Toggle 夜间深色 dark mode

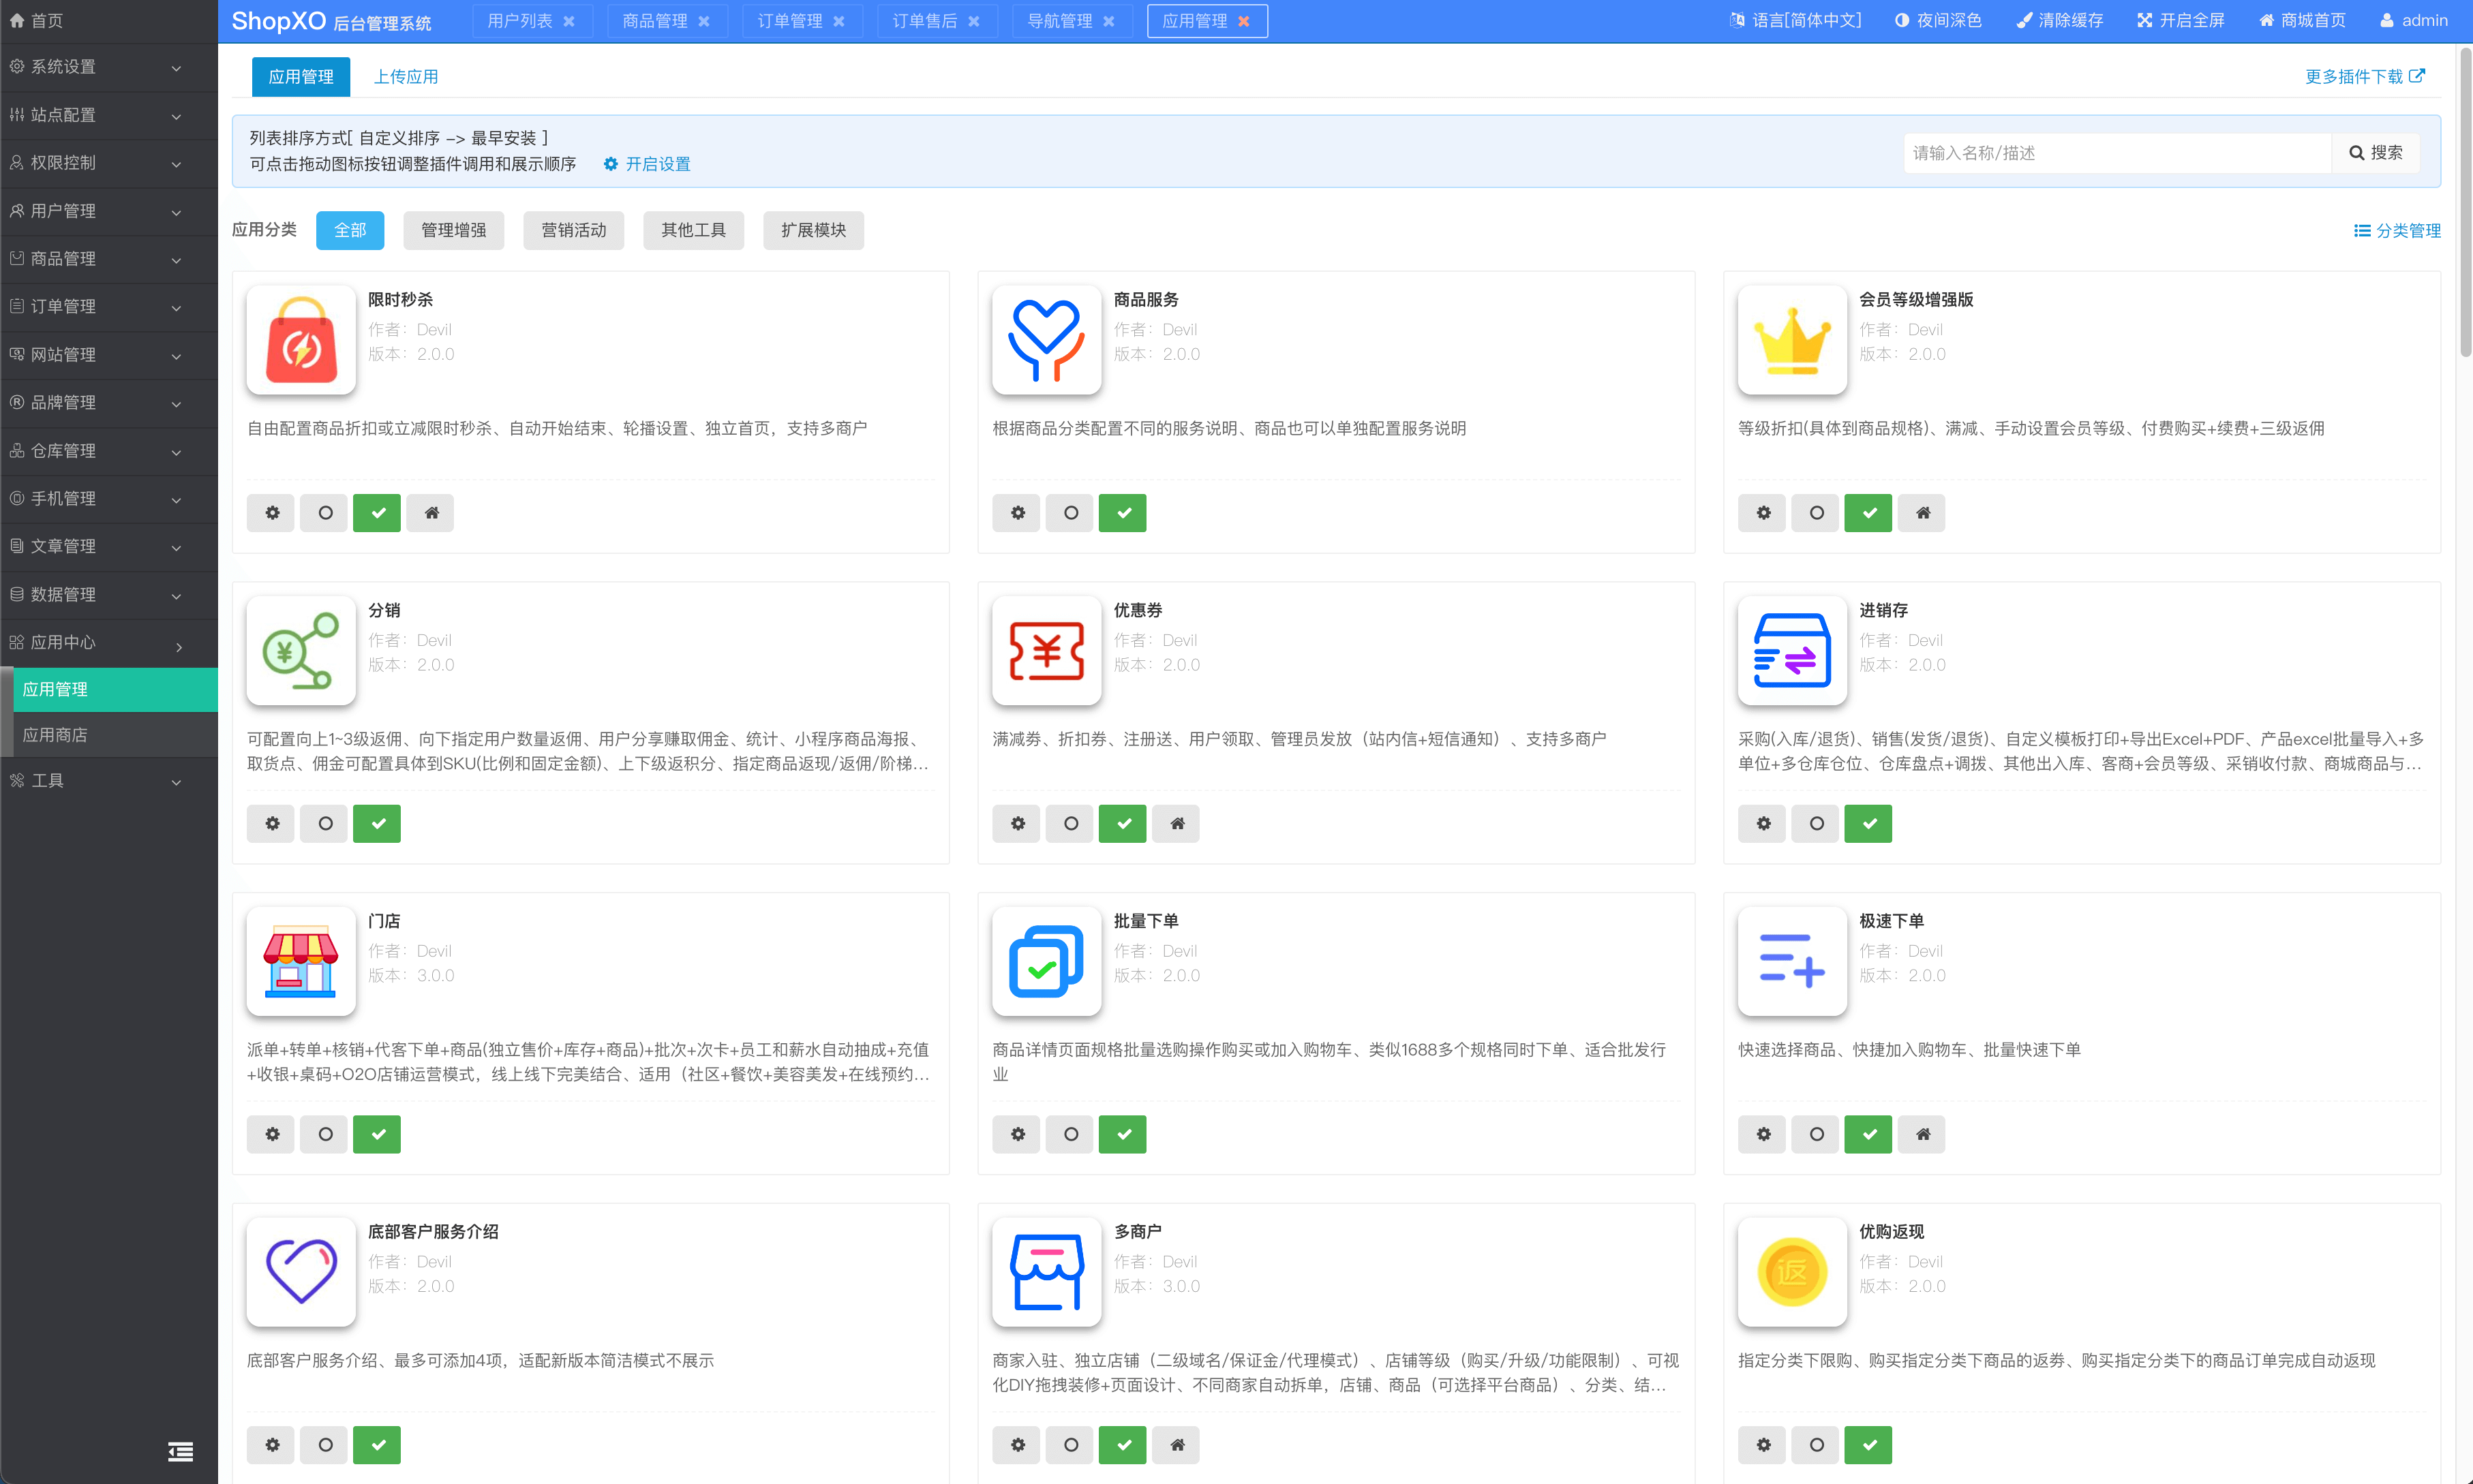coord(1937,21)
